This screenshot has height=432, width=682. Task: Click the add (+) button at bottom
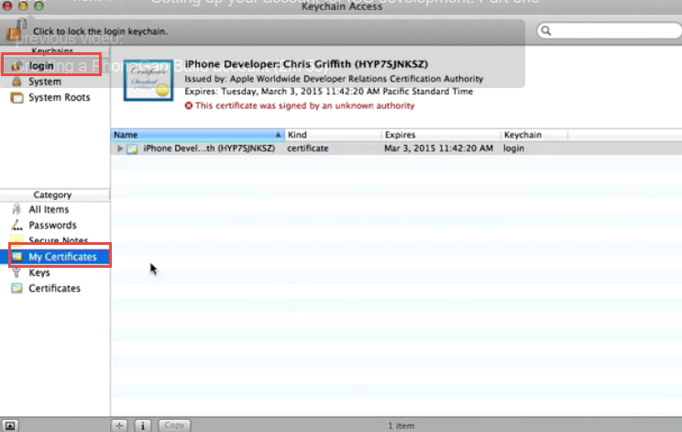(x=119, y=426)
